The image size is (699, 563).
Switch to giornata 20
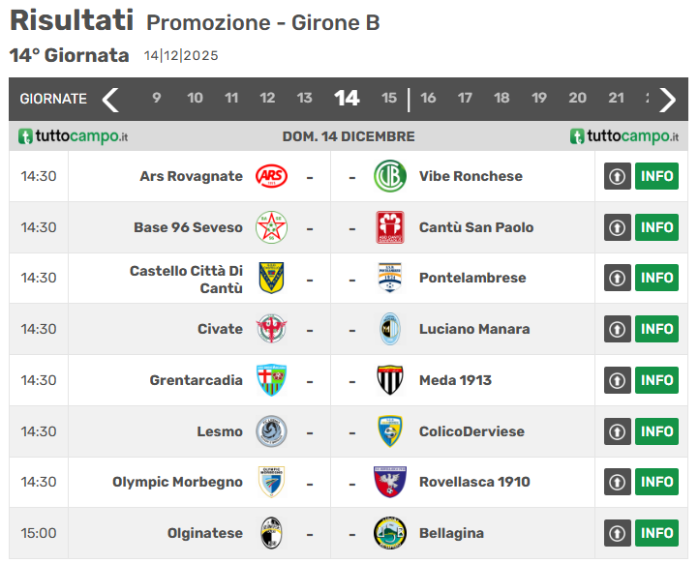pos(577,98)
